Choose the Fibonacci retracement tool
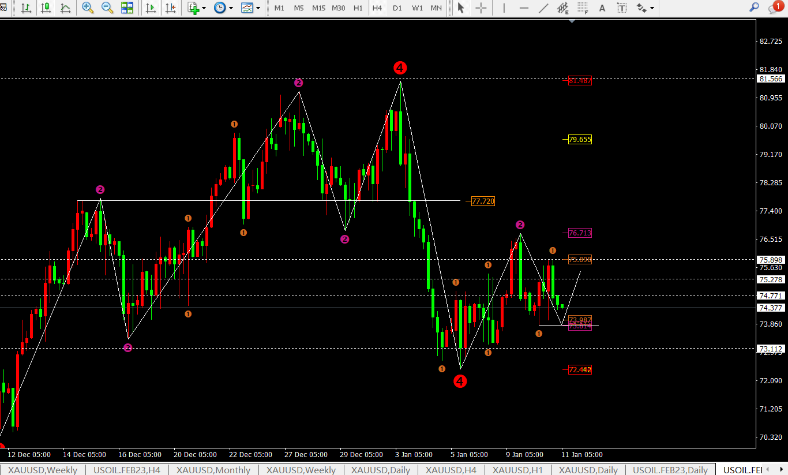 click(x=583, y=8)
